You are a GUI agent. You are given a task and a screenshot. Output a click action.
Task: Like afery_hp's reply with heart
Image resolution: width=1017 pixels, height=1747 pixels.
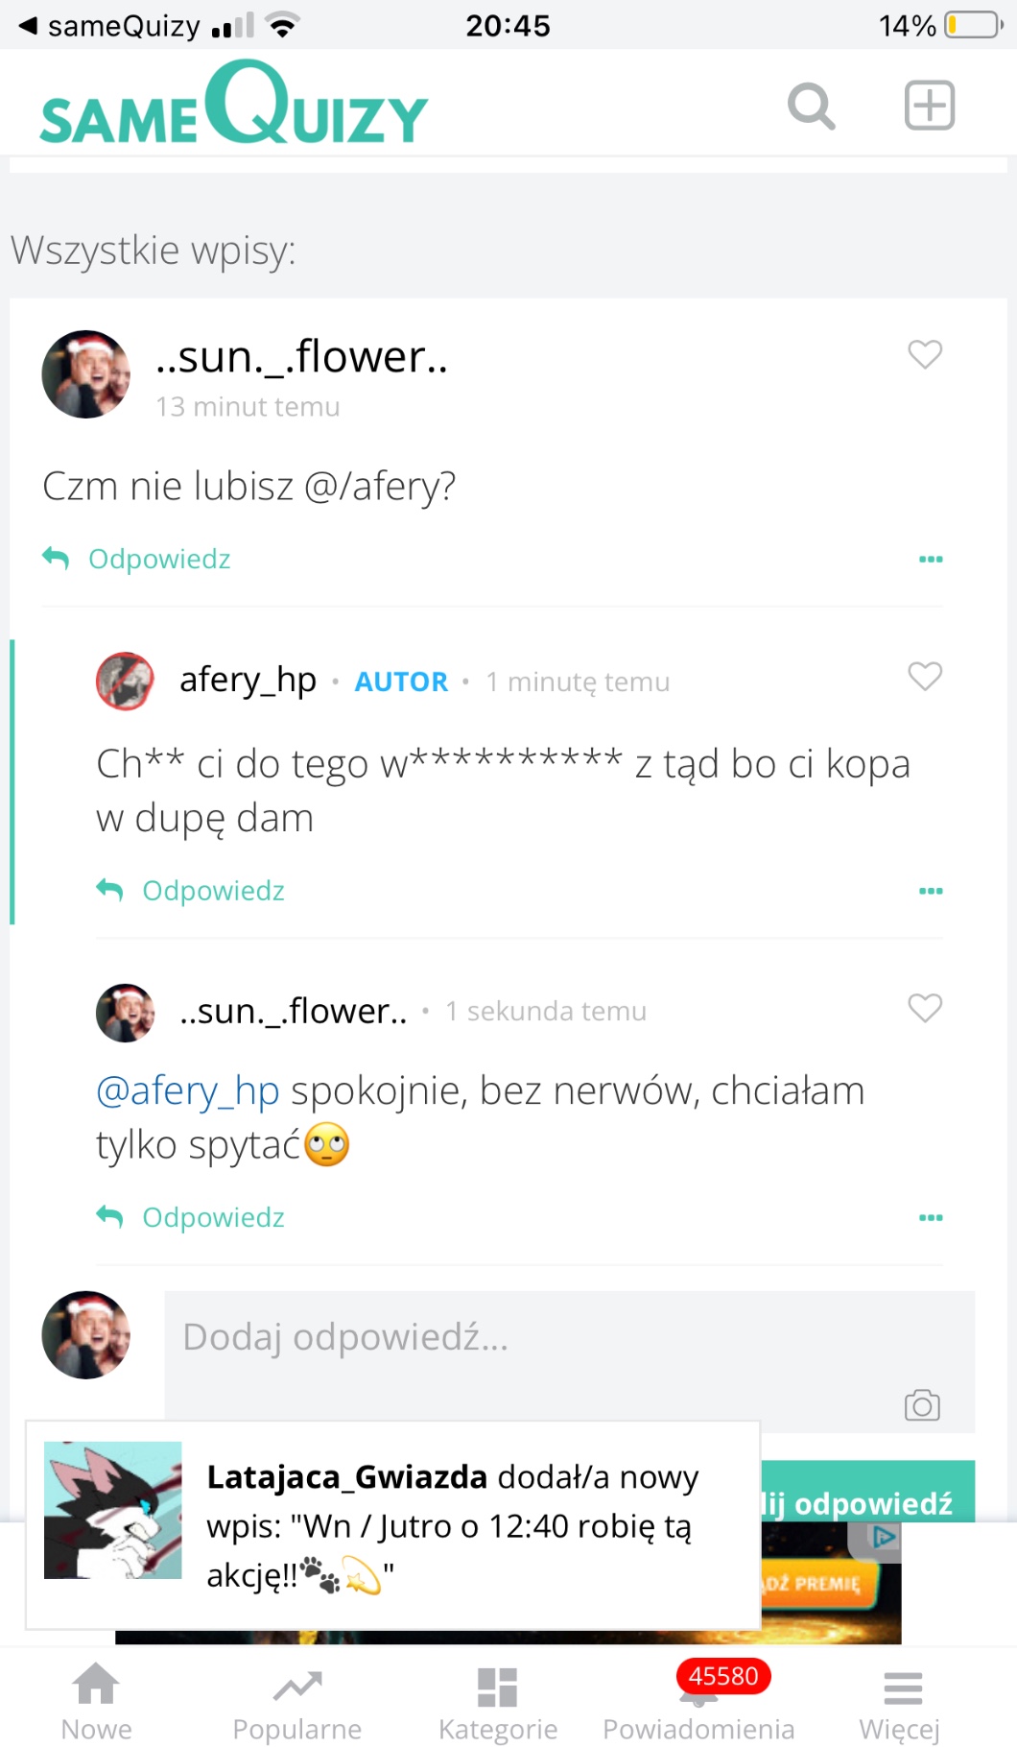pos(925,677)
